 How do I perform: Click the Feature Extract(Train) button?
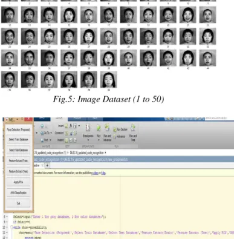click(18, 161)
